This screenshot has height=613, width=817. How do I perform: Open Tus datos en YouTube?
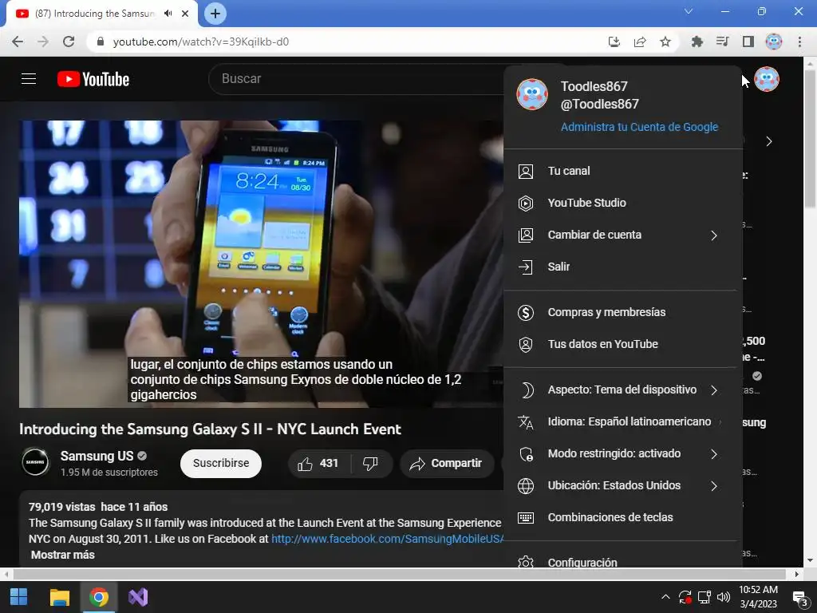pos(622,344)
